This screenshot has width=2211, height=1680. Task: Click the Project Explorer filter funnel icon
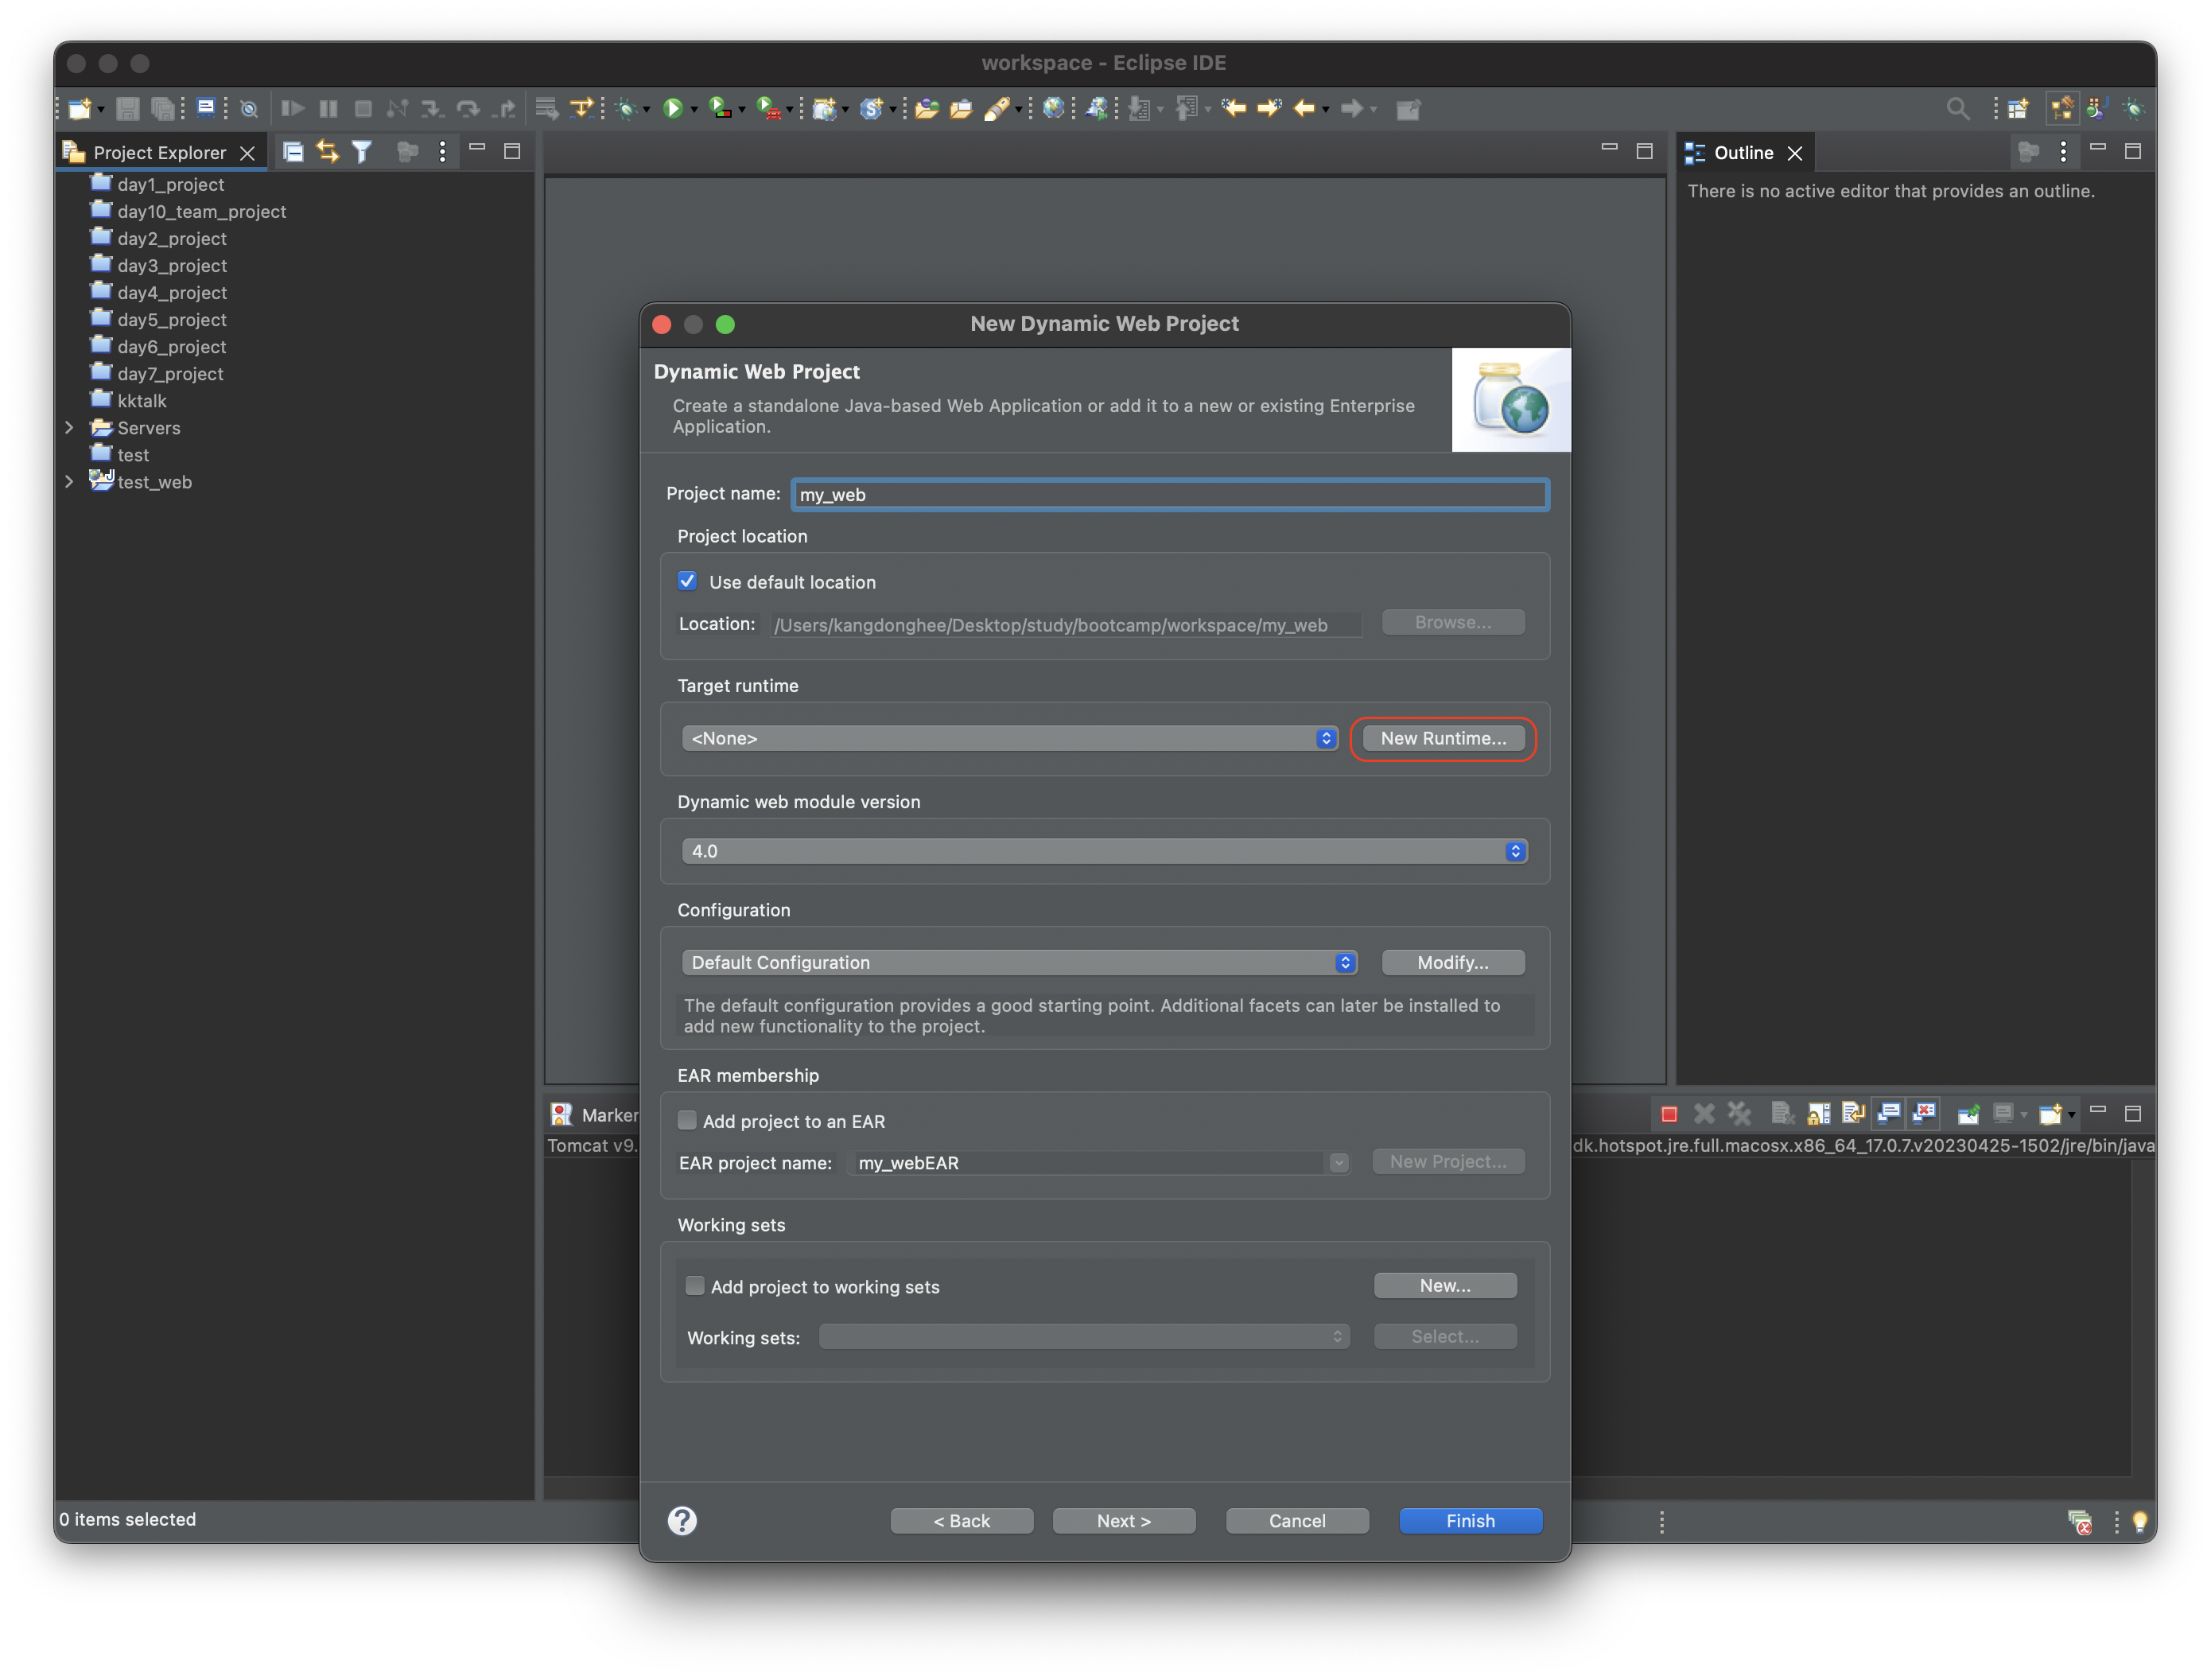pos(362,152)
